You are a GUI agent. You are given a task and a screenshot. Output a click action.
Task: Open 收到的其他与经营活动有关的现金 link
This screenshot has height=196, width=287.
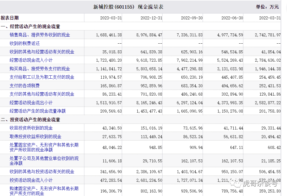42,52
